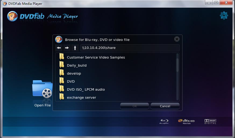Click the DVDFab monkey logo in the header
Viewport: 235px width, 138px height.
12,16
